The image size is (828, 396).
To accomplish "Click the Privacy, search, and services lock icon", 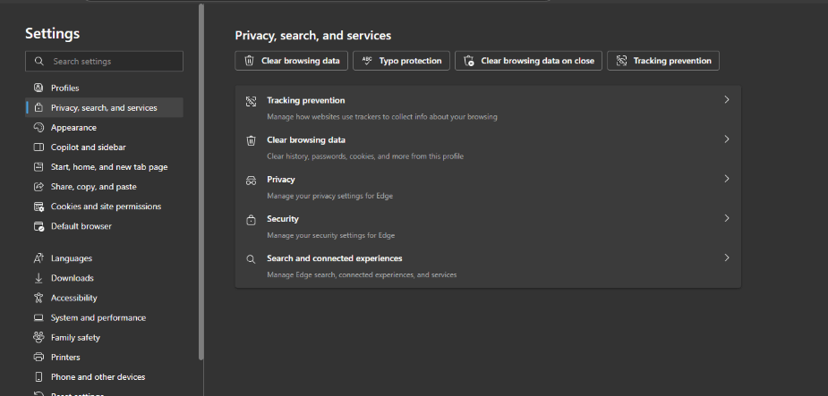I will coord(38,107).
